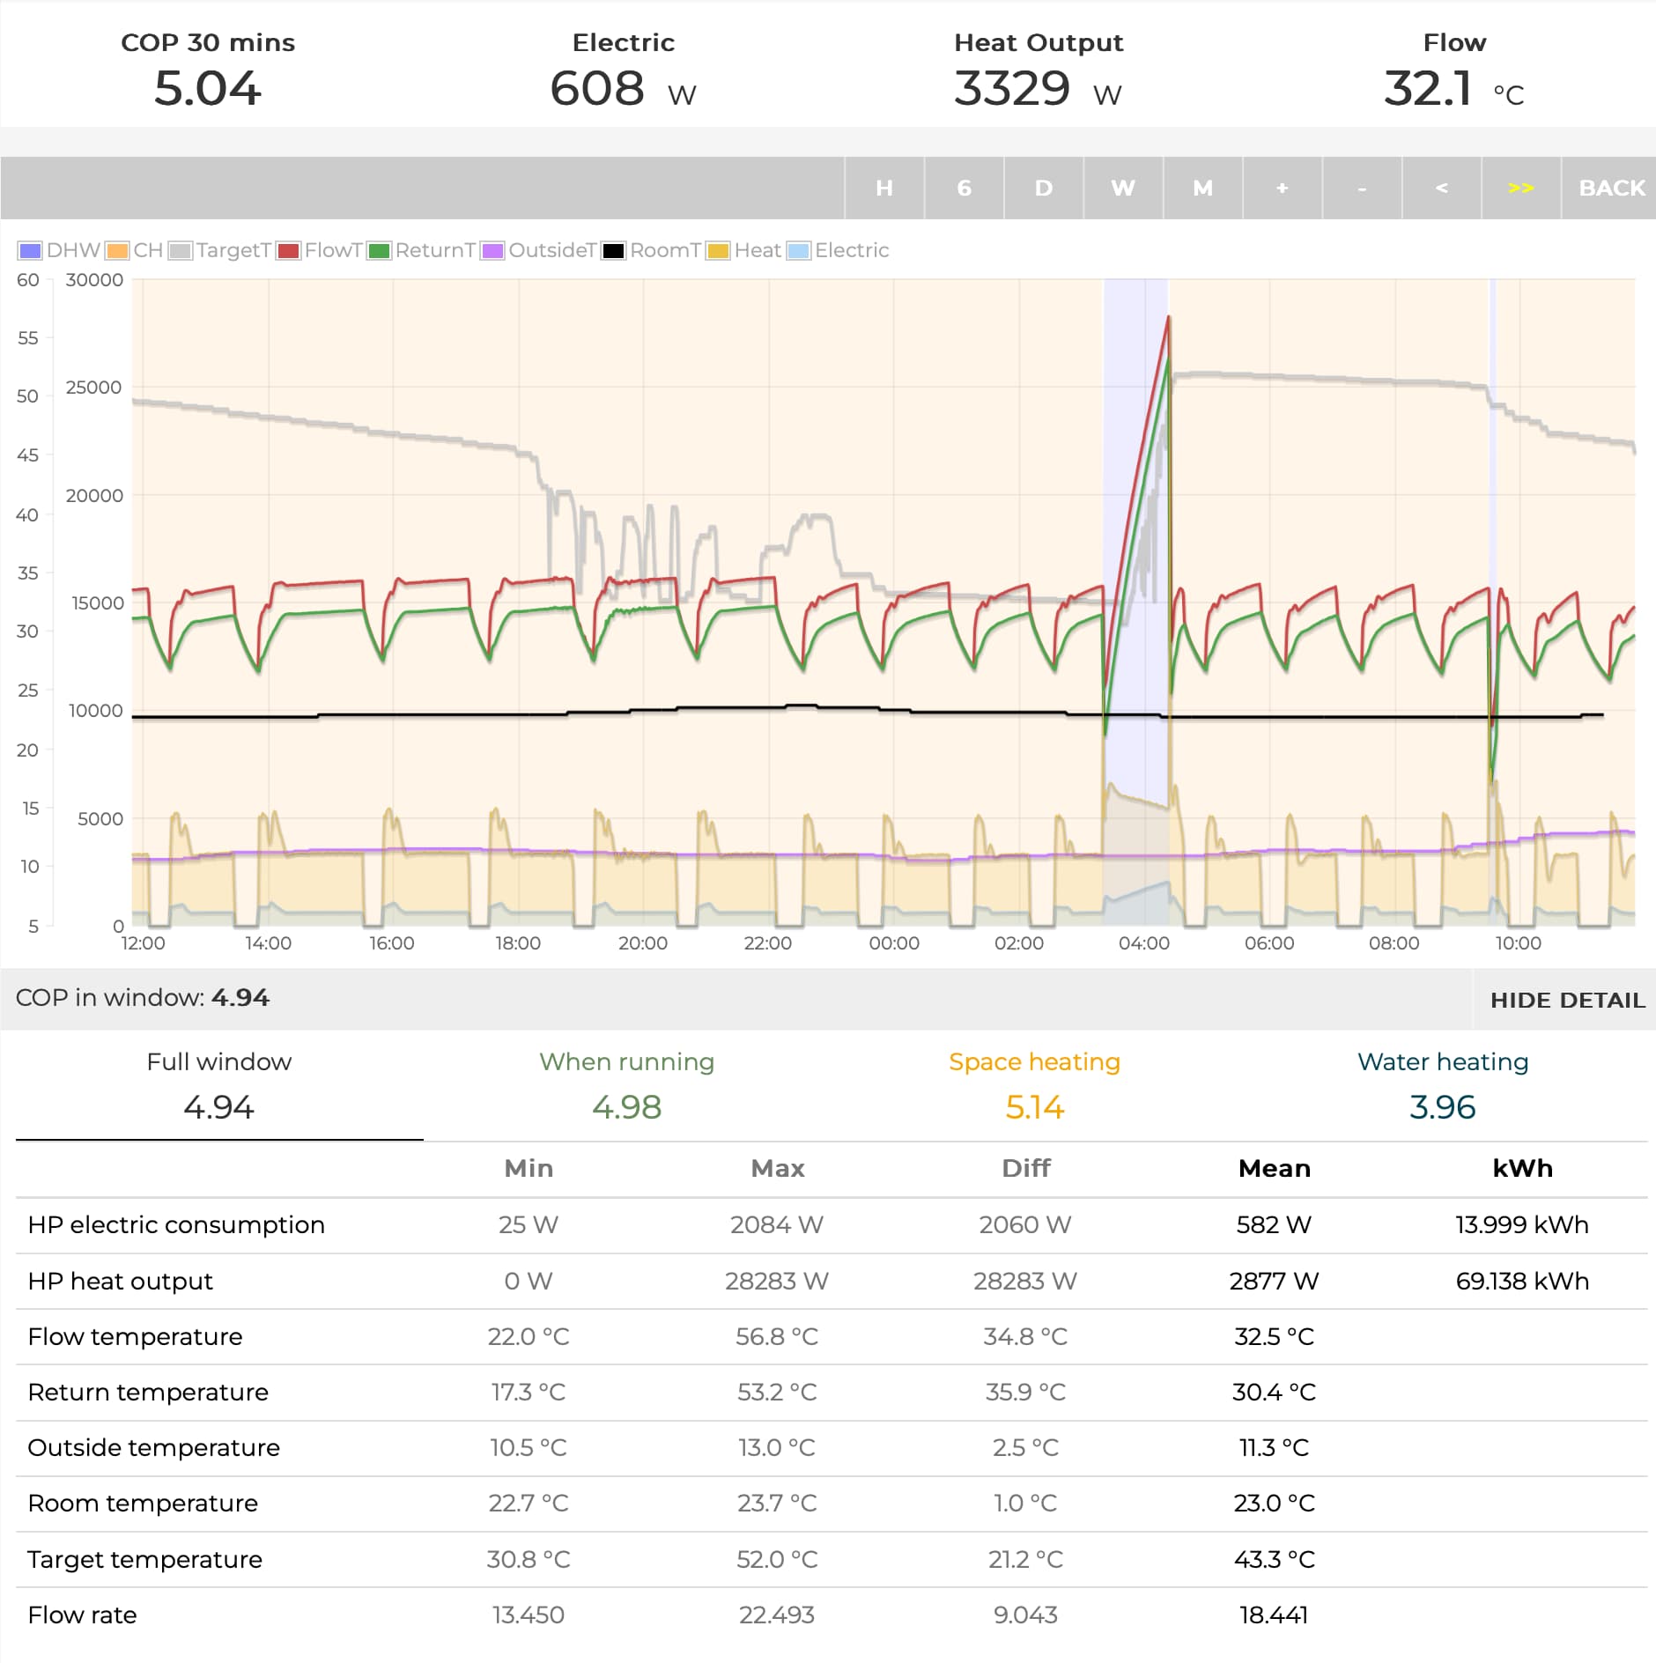Select the H hour view button
The image size is (1656, 1663).
(884, 188)
